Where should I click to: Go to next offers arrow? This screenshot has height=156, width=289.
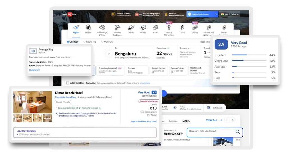tap(233, 120)
